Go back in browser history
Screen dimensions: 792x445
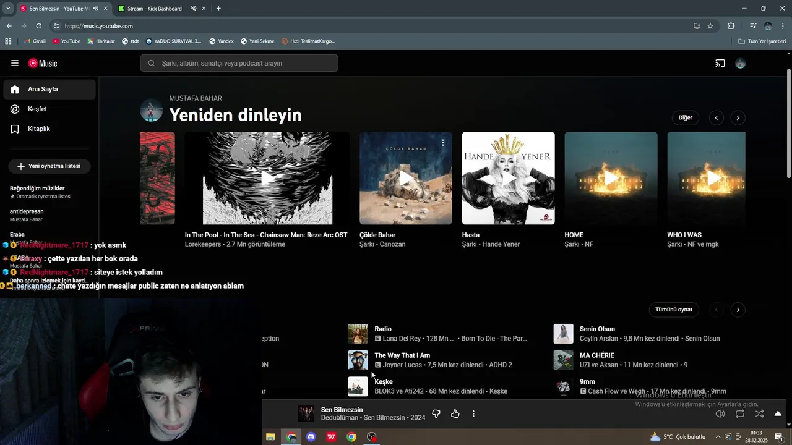click(9, 26)
